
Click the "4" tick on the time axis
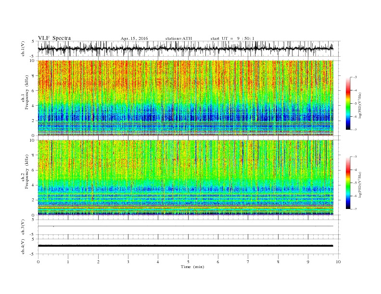click(x=158, y=262)
